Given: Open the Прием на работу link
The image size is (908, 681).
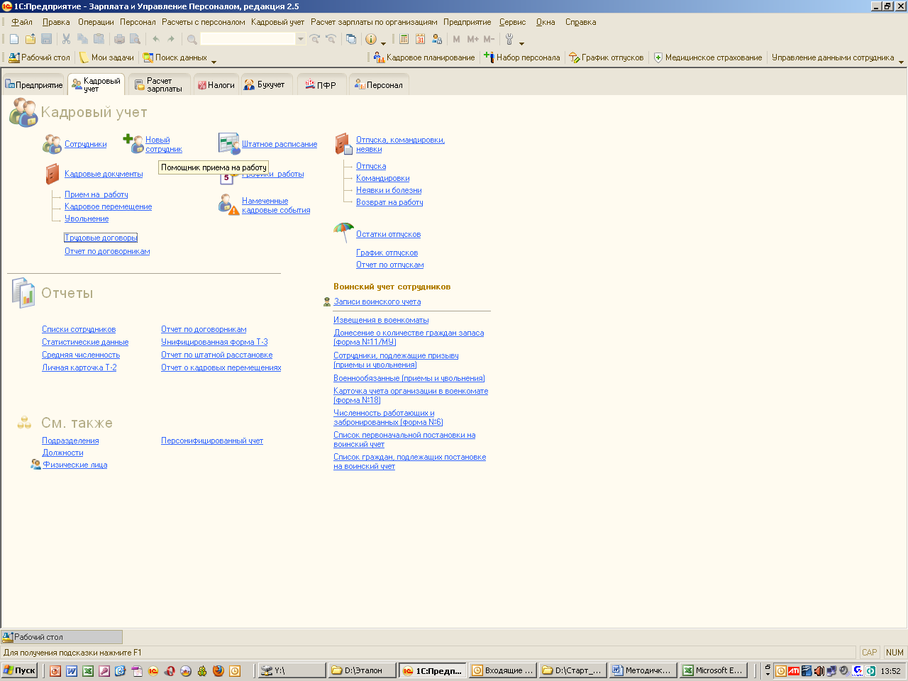Looking at the screenshot, I should (x=96, y=194).
